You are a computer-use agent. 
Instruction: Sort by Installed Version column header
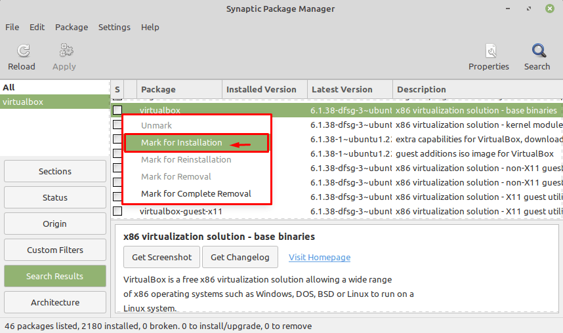pyautogui.click(x=265, y=89)
